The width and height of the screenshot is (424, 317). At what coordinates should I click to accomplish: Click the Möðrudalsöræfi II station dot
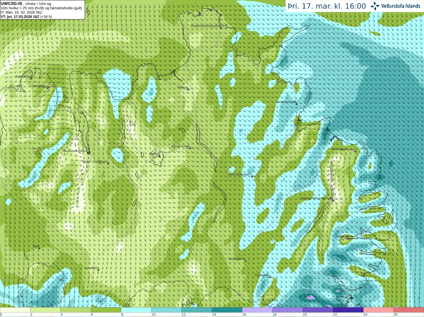[252, 176]
